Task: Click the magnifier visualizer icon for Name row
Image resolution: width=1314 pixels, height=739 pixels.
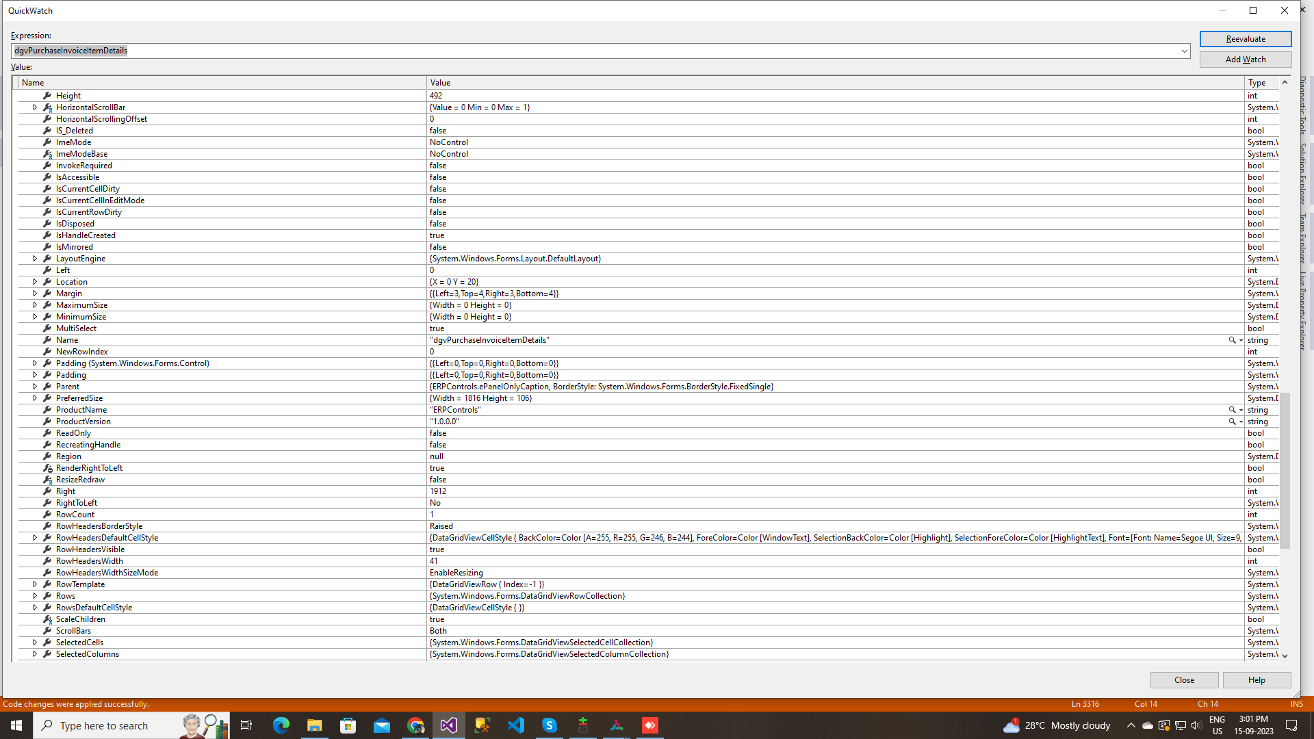Action: coord(1232,340)
